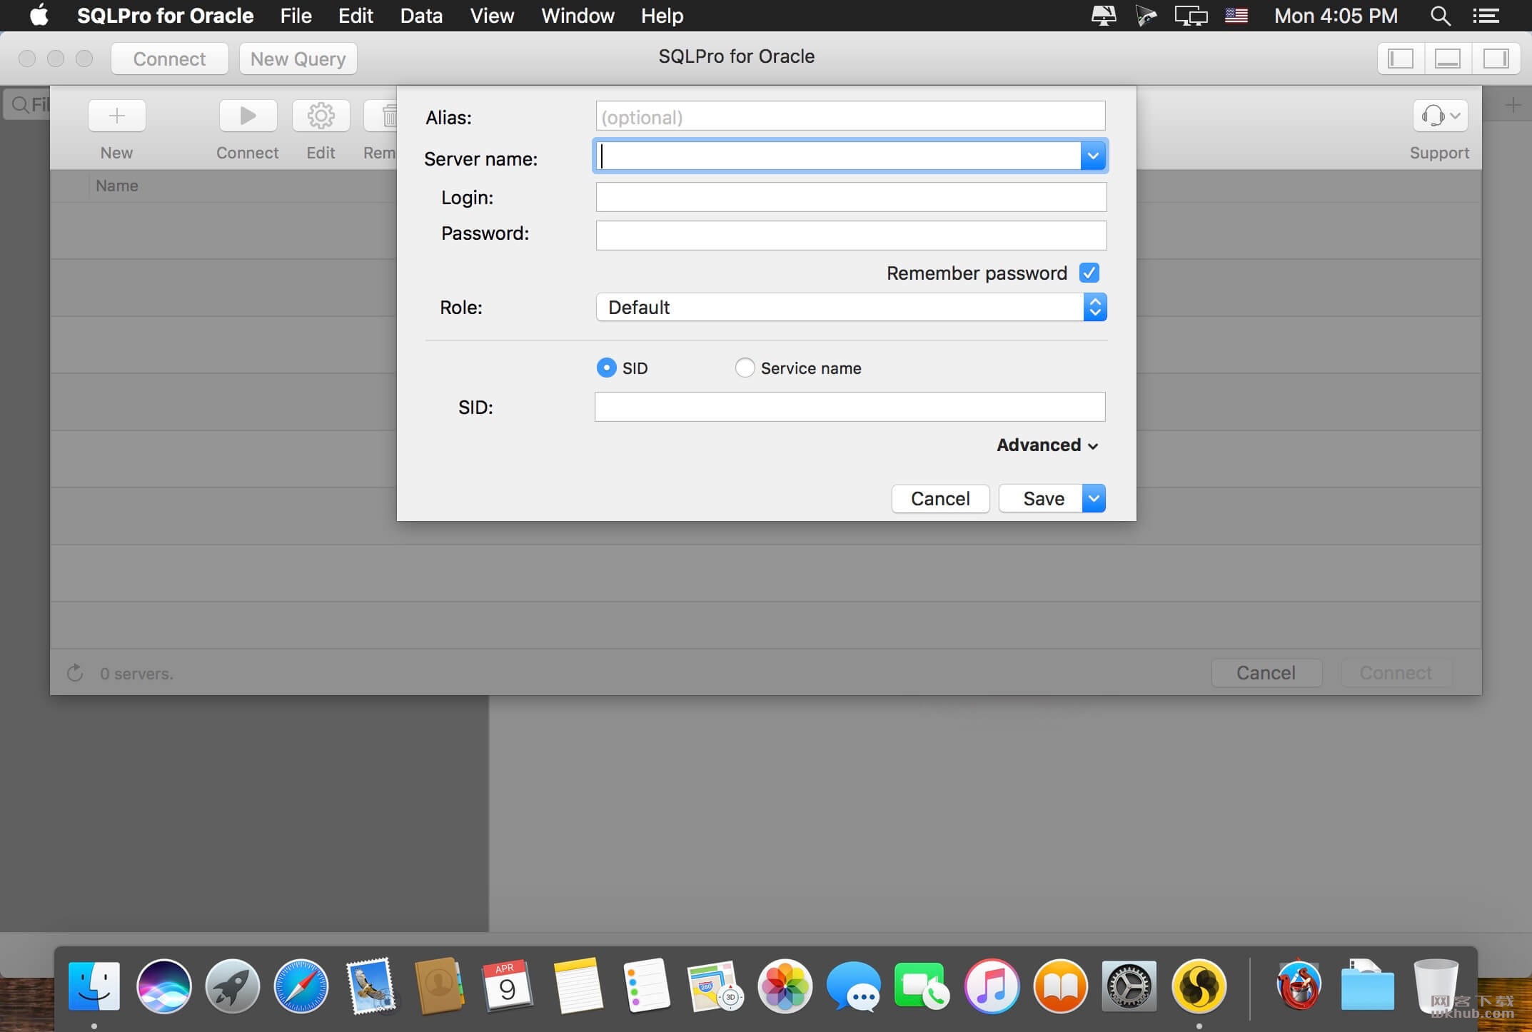Image resolution: width=1532 pixels, height=1032 pixels.
Task: Open Contacts from the Dock
Action: pyautogui.click(x=438, y=986)
